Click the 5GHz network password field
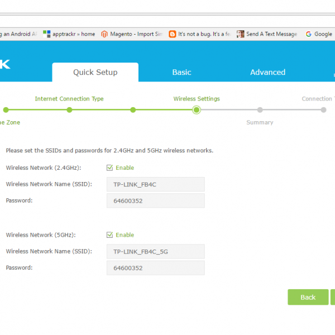Image resolution: width=335 pixels, height=335 pixels. point(155,268)
